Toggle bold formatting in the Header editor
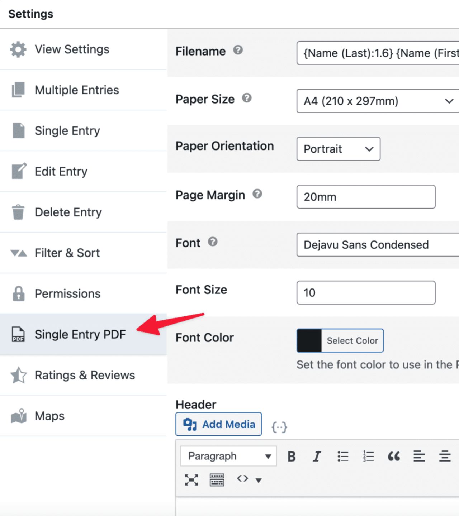 291,456
